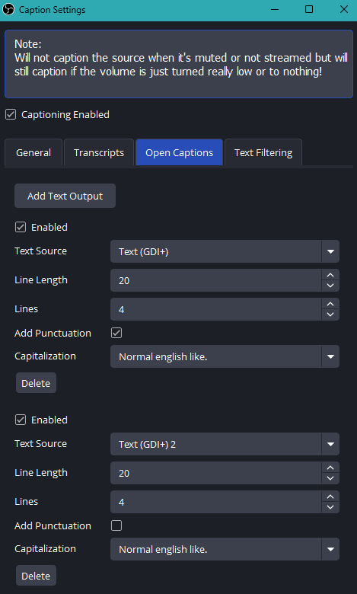Image resolution: width=357 pixels, height=594 pixels.
Task: Open Capitalization dropdown for Text (GDI+) output
Action: pyautogui.click(x=225, y=356)
